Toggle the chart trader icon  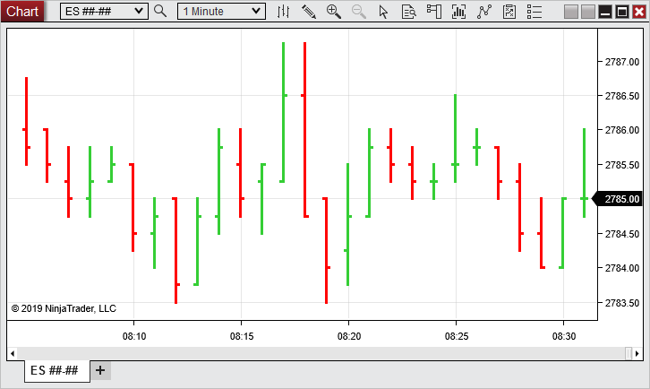pos(433,12)
